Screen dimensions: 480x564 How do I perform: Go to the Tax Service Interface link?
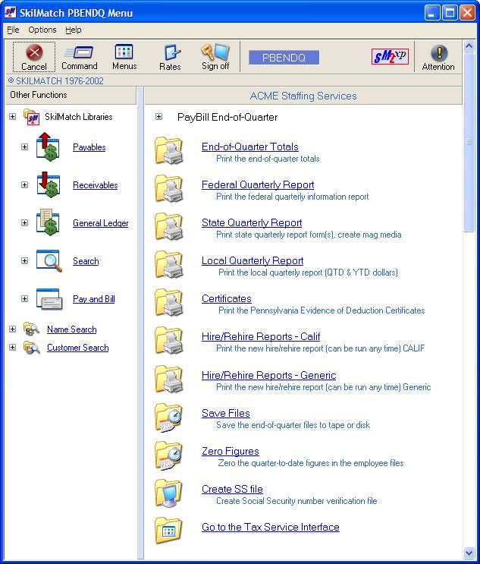click(x=271, y=527)
